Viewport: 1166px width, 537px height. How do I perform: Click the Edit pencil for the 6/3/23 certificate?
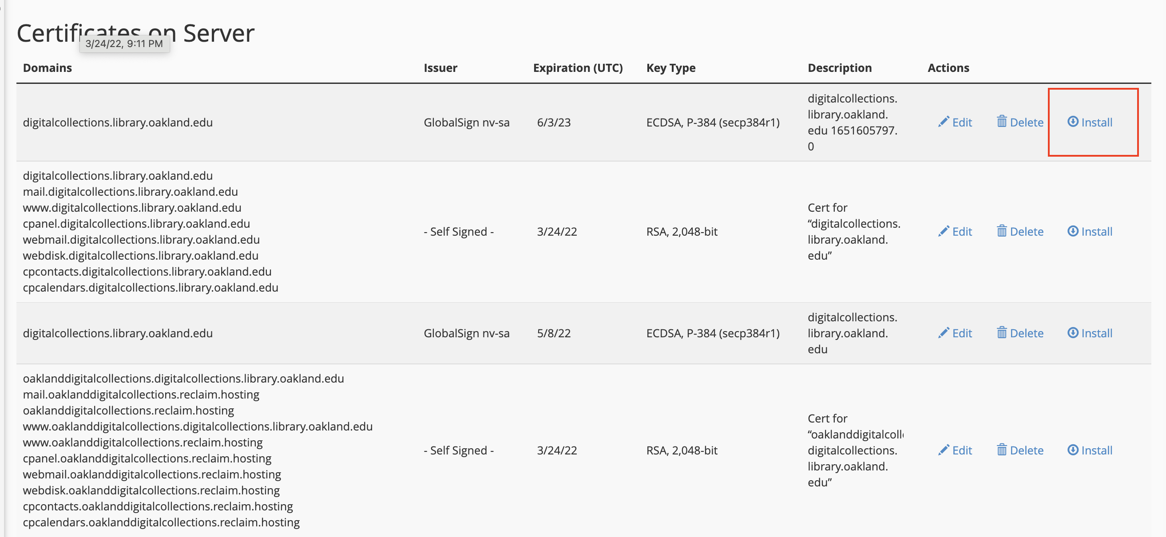coord(955,122)
